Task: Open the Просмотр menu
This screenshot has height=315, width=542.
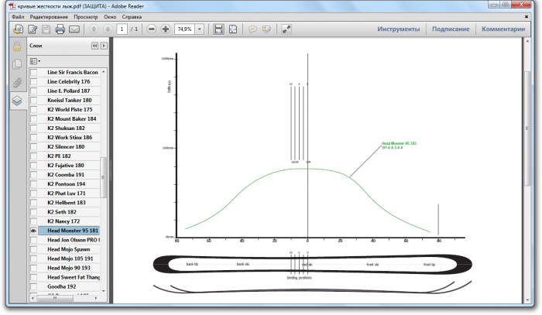Action: [86, 16]
